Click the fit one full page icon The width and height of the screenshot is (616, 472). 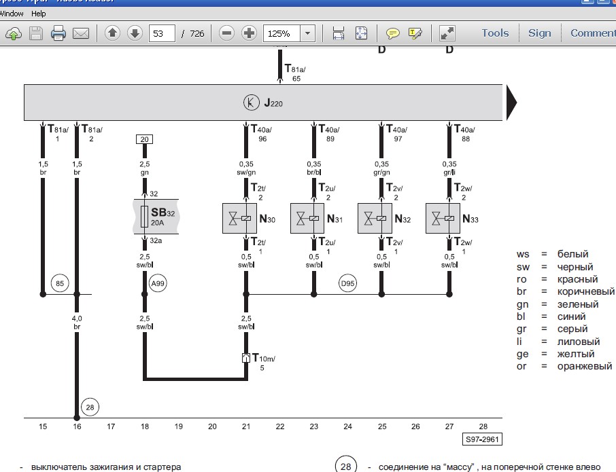point(361,33)
